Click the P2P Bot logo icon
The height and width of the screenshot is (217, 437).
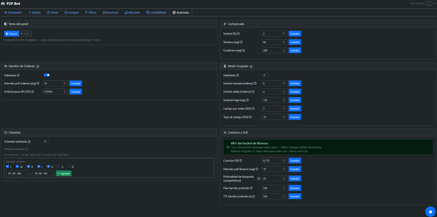3,3
